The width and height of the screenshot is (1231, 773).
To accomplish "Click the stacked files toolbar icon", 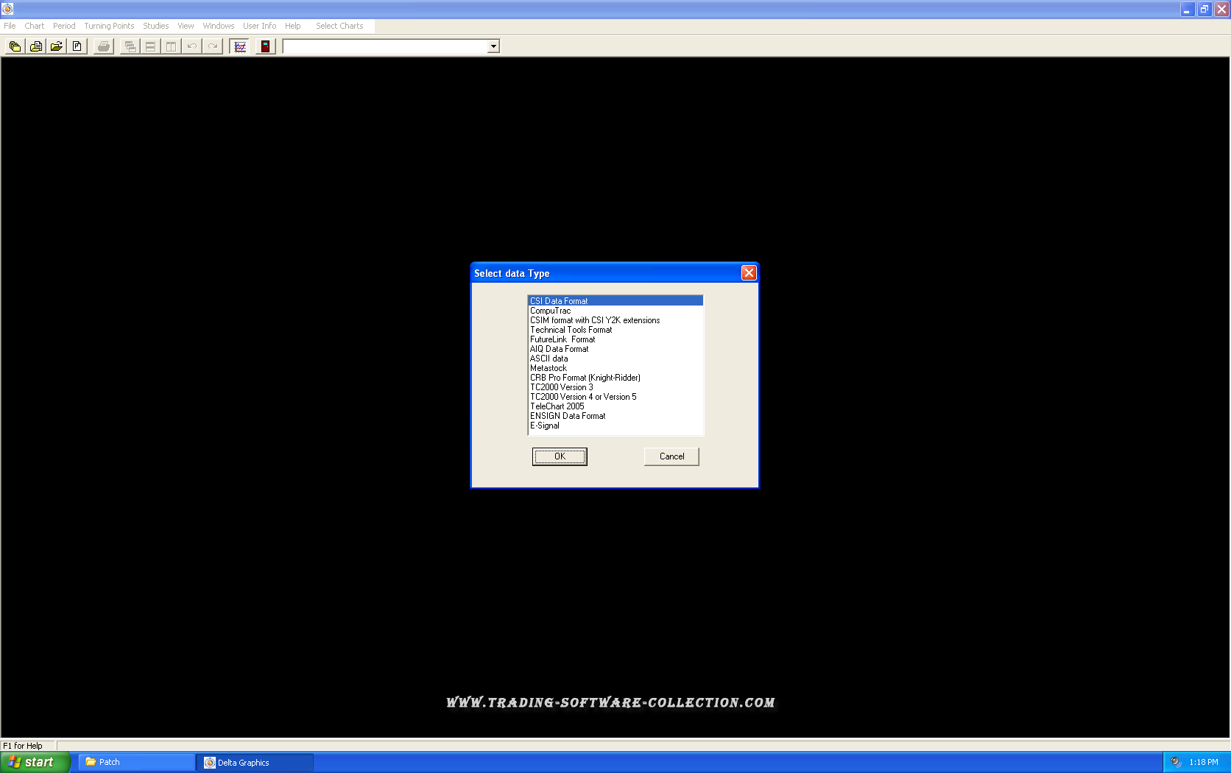I will (15, 46).
